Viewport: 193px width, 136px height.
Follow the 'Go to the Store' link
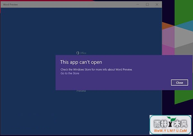point(70,73)
